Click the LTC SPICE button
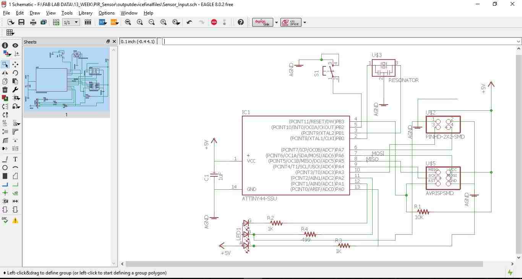Screen dimensions: 522x279 coord(291,23)
